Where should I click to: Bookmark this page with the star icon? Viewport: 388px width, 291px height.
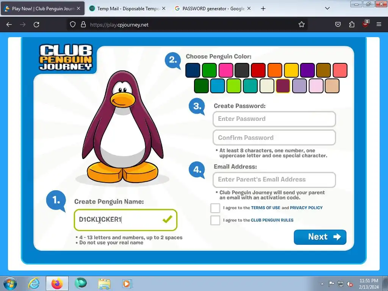click(301, 25)
